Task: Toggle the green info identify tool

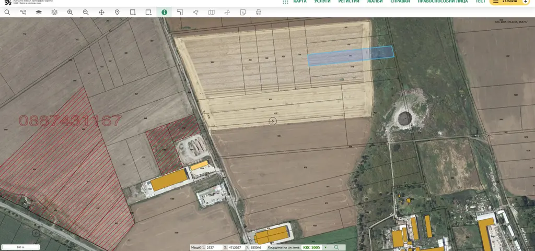Action: (164, 12)
